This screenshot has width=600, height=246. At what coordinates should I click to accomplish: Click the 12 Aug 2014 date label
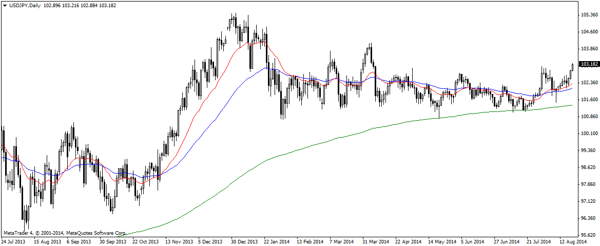[572, 241]
